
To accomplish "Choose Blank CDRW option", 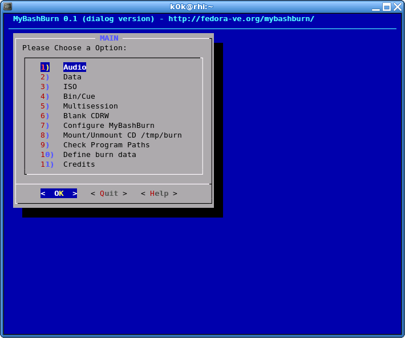I will point(86,116).
